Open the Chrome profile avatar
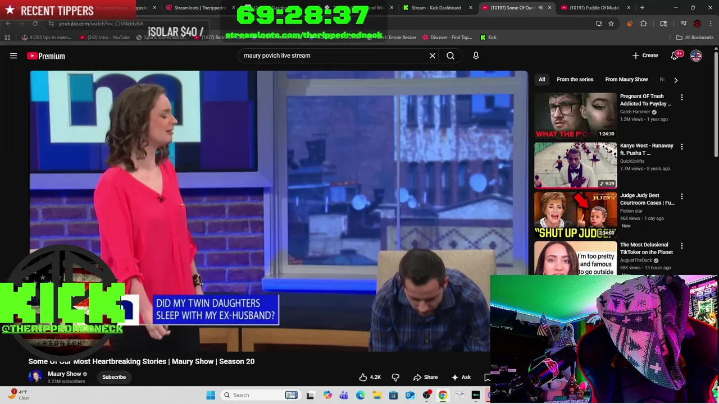This screenshot has height=404, width=719. click(x=697, y=24)
